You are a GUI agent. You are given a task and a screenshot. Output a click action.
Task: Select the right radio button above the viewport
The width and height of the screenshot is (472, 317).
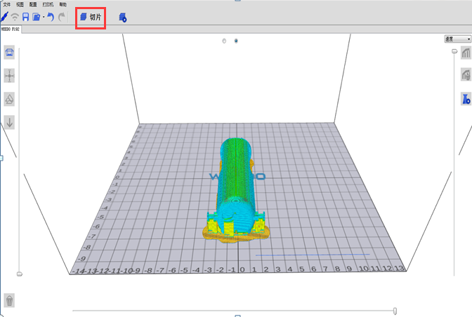236,41
